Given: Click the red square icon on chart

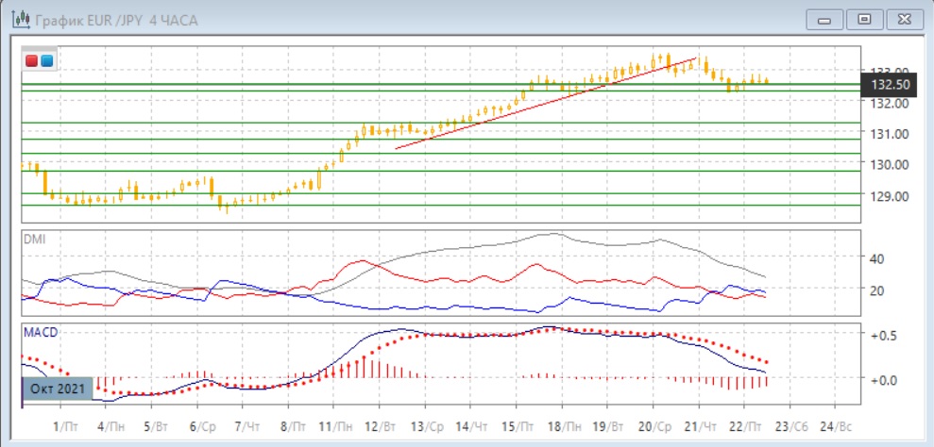Looking at the screenshot, I should point(32,61).
